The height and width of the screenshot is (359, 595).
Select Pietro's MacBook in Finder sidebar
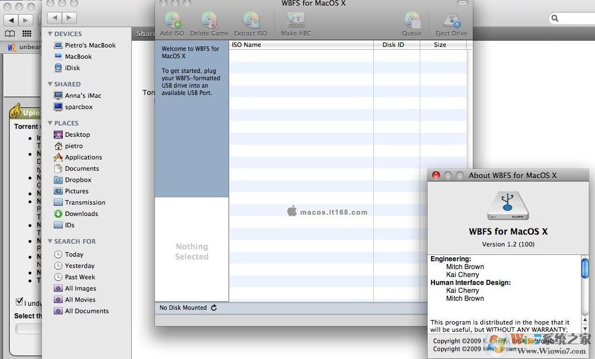pos(85,45)
